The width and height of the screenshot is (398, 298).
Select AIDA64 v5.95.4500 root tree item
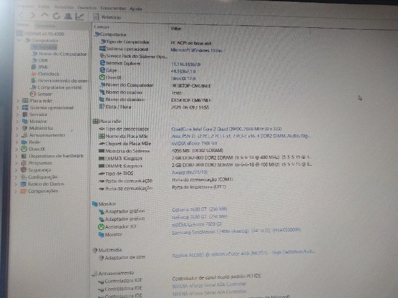click(x=40, y=34)
